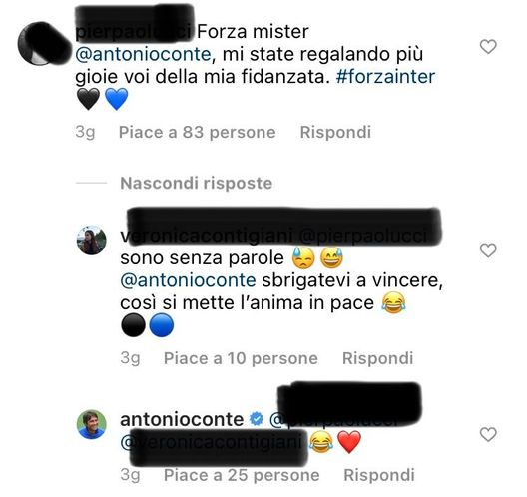Open the first commenter's blacked-out avatar

click(43, 43)
